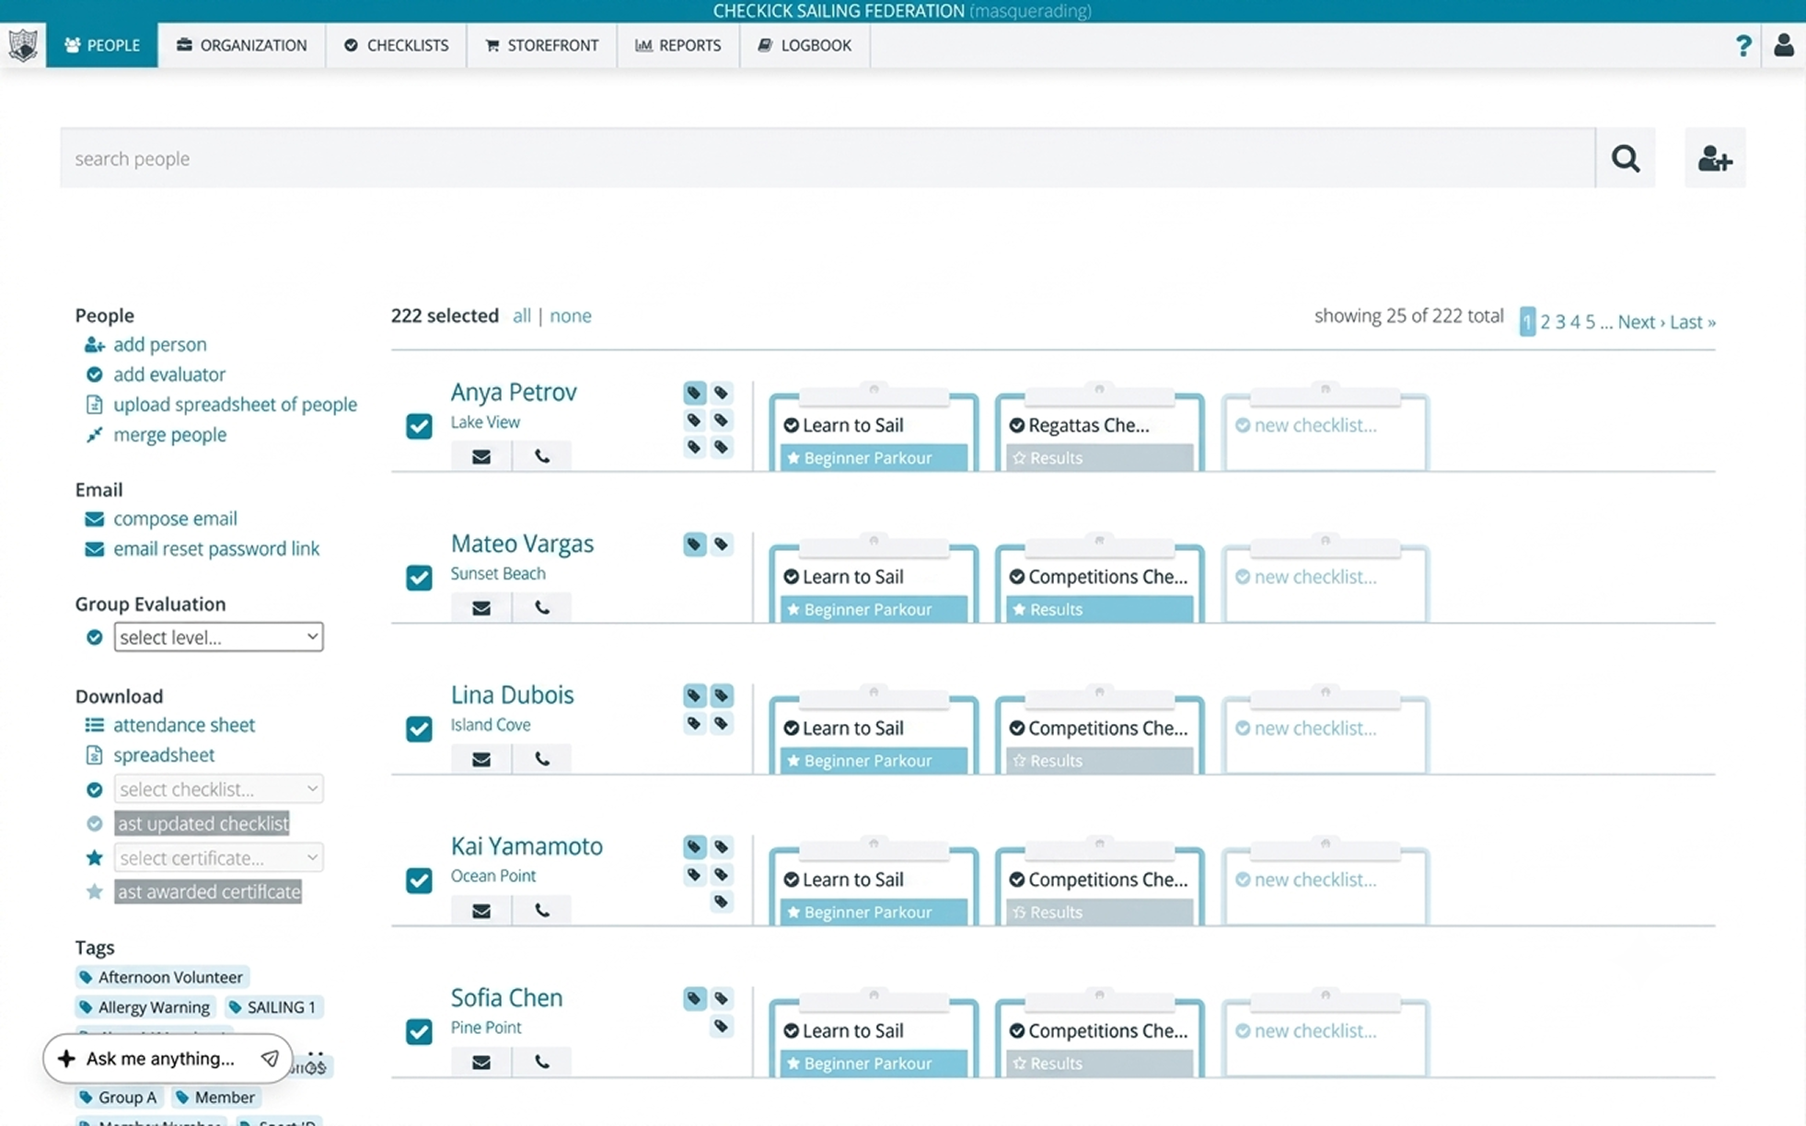
Task: Click the merge people link
Action: (169, 434)
